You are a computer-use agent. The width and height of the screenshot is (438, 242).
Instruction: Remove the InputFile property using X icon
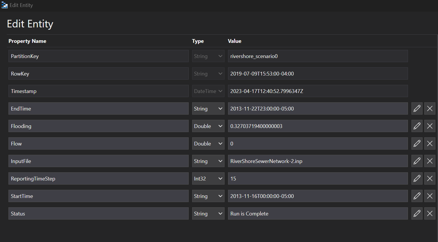[x=430, y=161]
